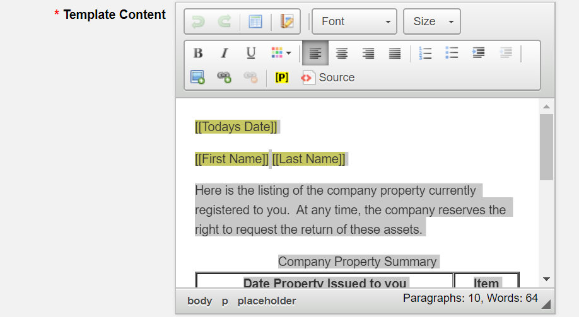The image size is (579, 317).
Task: Click the Unlink icon
Action: click(x=251, y=78)
